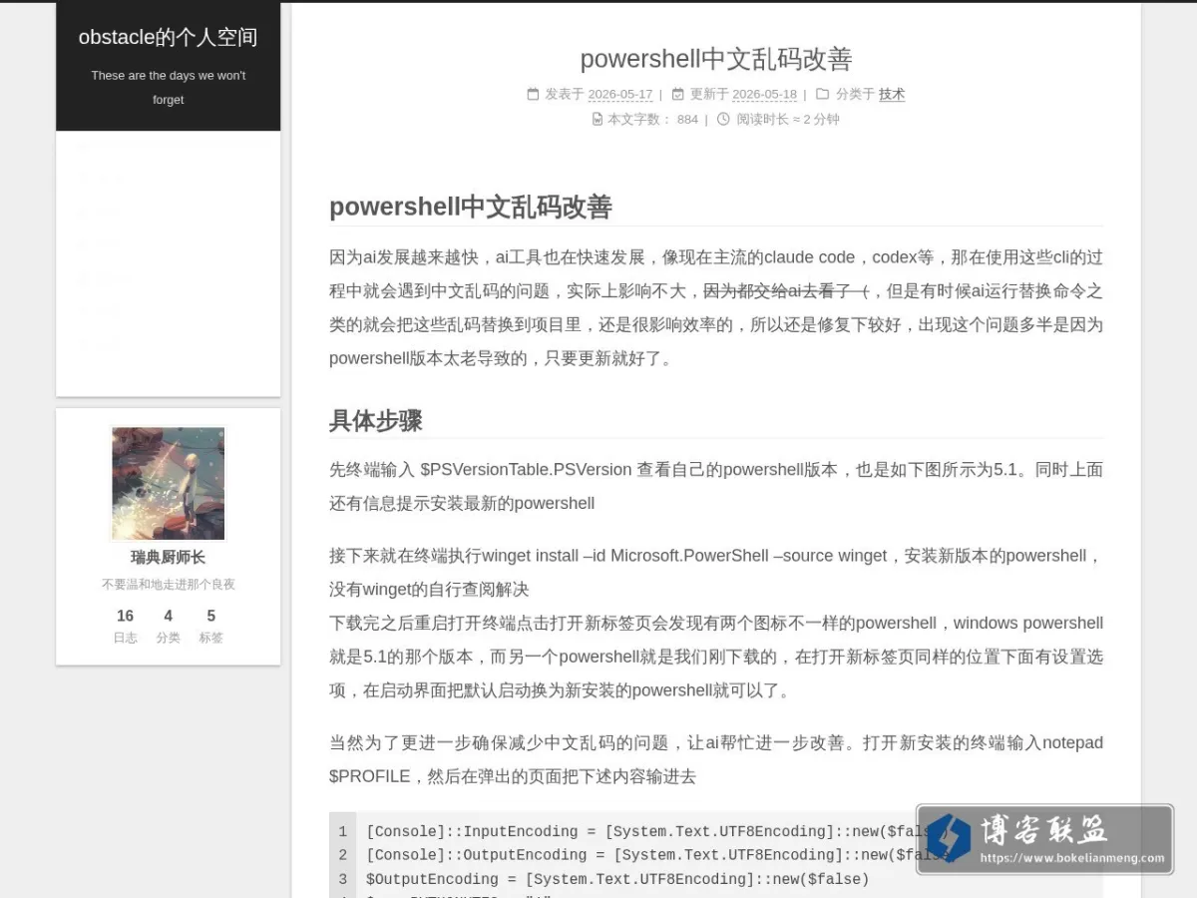The height and width of the screenshot is (898, 1197).
Task: Click the reading time 2 分钟 text
Action: (821, 119)
